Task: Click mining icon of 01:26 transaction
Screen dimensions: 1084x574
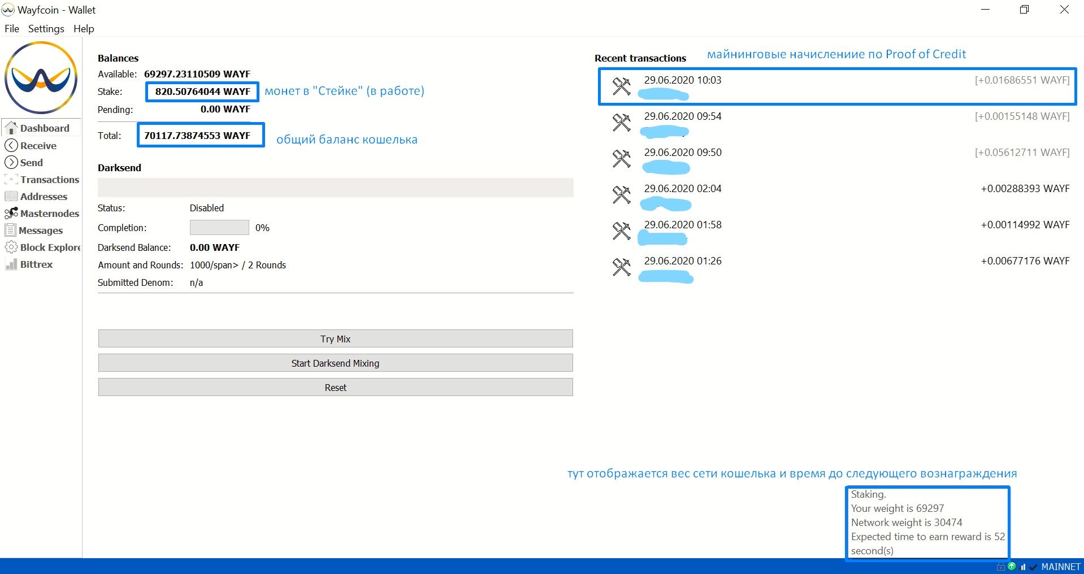Action: point(621,267)
